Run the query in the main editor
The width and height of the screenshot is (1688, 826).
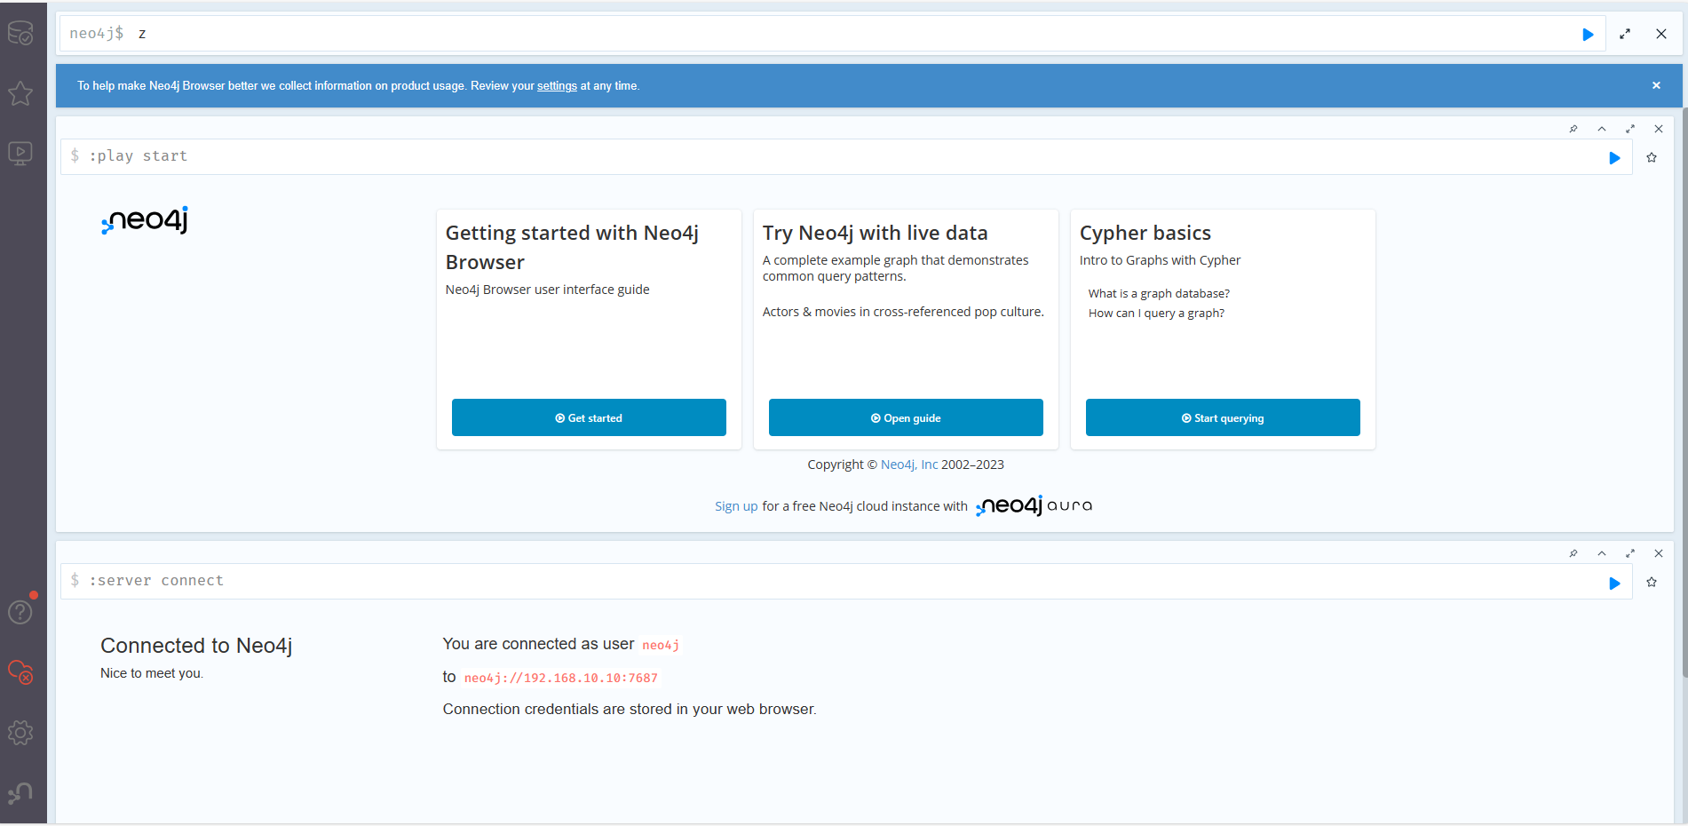pyautogui.click(x=1588, y=34)
